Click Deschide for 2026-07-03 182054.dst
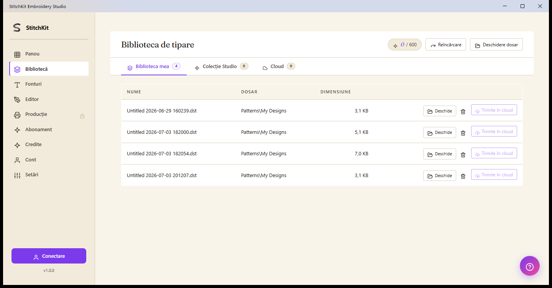 point(440,154)
